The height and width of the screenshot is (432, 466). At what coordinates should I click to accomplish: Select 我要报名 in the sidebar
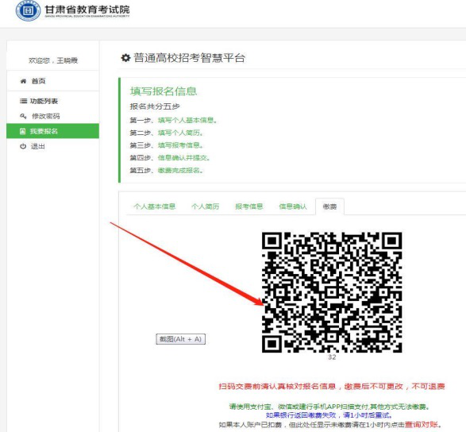pos(53,131)
